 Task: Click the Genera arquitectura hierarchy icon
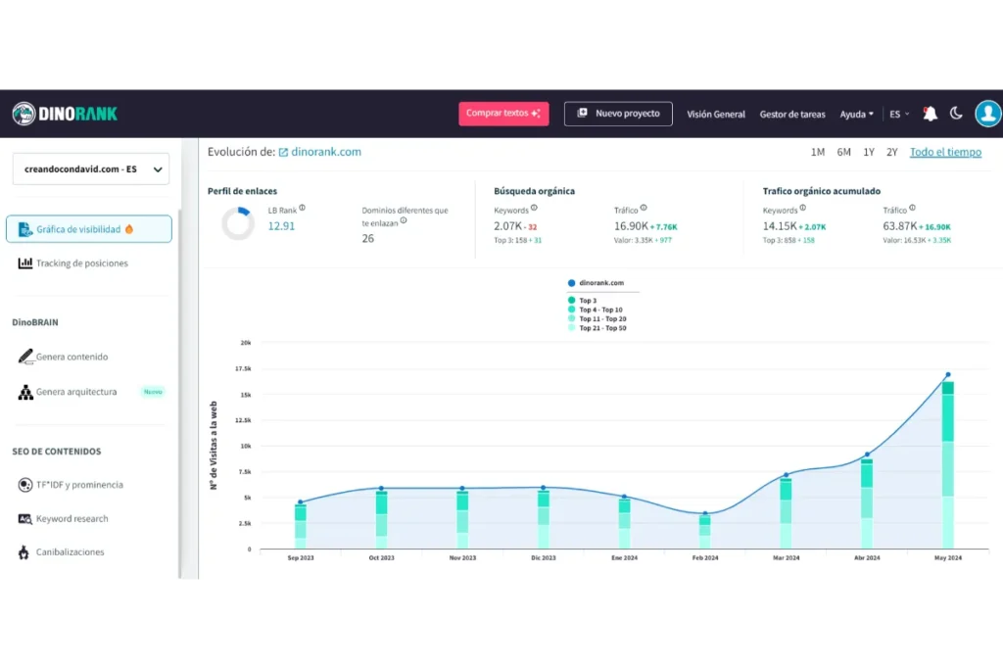point(25,392)
